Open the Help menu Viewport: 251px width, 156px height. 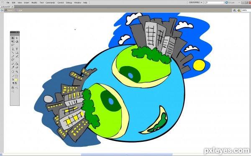[85, 3]
